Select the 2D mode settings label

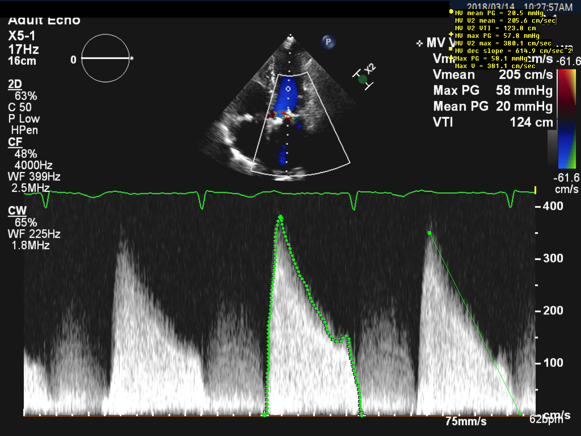(15, 84)
